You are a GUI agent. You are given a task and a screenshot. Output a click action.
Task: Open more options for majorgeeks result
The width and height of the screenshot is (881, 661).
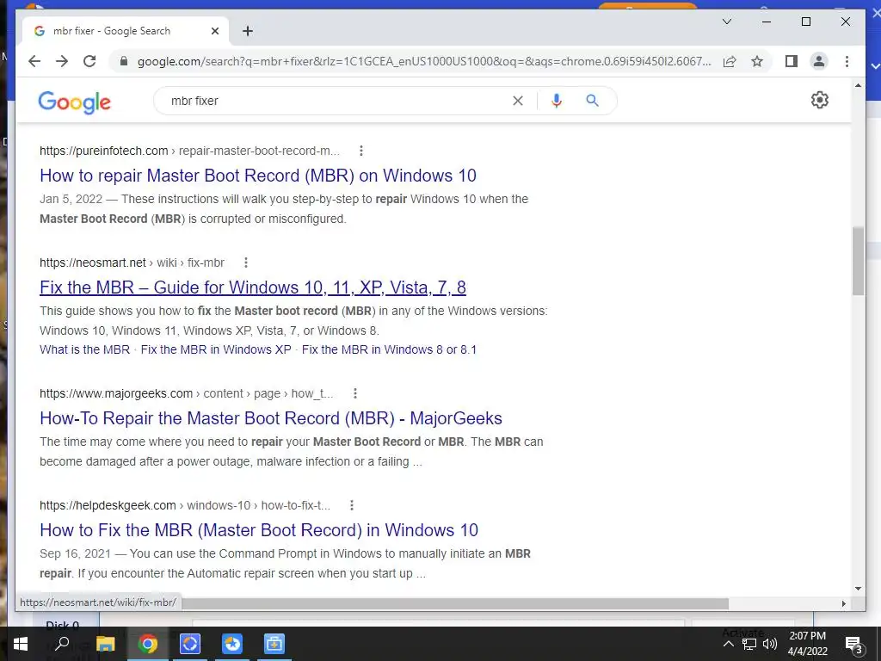point(354,393)
